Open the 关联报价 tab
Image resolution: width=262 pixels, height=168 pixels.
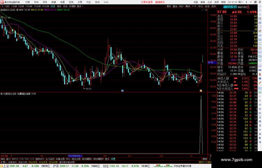pyautogui.click(x=12, y=162)
